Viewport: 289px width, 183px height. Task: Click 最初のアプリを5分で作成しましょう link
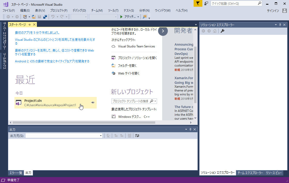point(37,33)
